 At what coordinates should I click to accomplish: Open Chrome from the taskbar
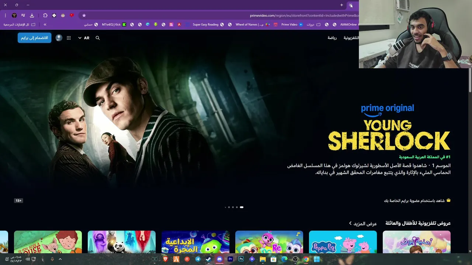point(306,259)
